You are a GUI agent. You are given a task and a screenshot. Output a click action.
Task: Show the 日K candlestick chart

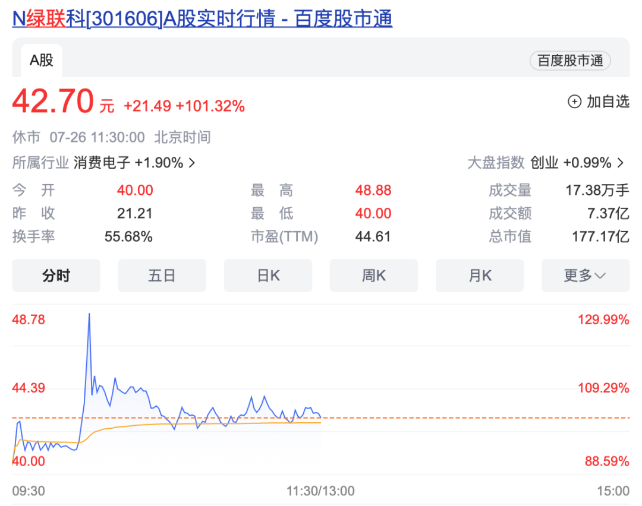[x=267, y=276]
